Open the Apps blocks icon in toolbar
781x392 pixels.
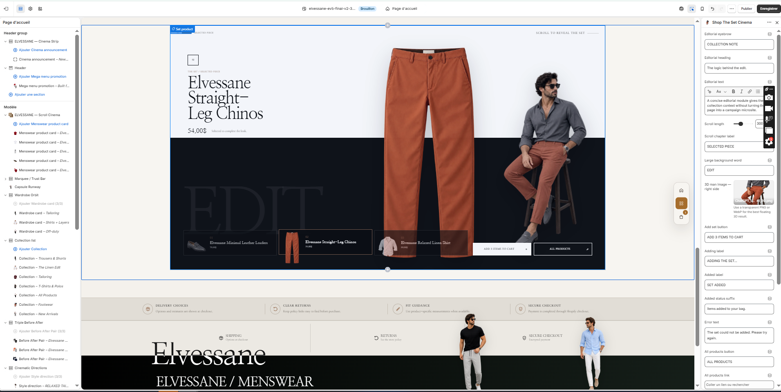(40, 9)
